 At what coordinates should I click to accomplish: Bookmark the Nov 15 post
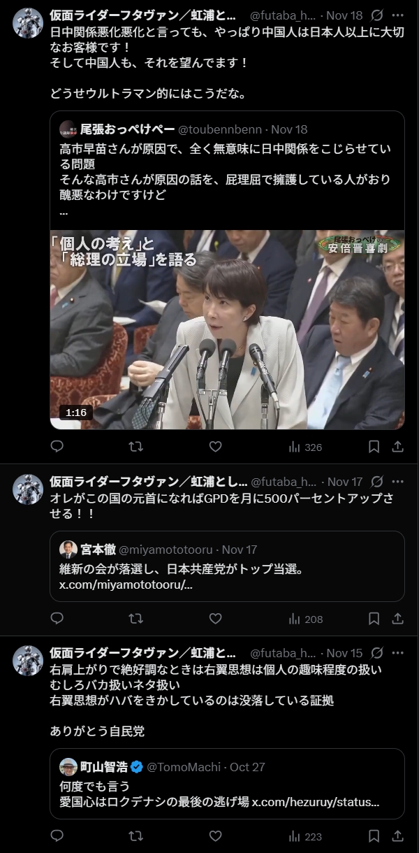374,836
